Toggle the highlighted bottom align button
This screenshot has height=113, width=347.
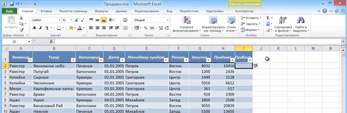click(x=104, y=20)
